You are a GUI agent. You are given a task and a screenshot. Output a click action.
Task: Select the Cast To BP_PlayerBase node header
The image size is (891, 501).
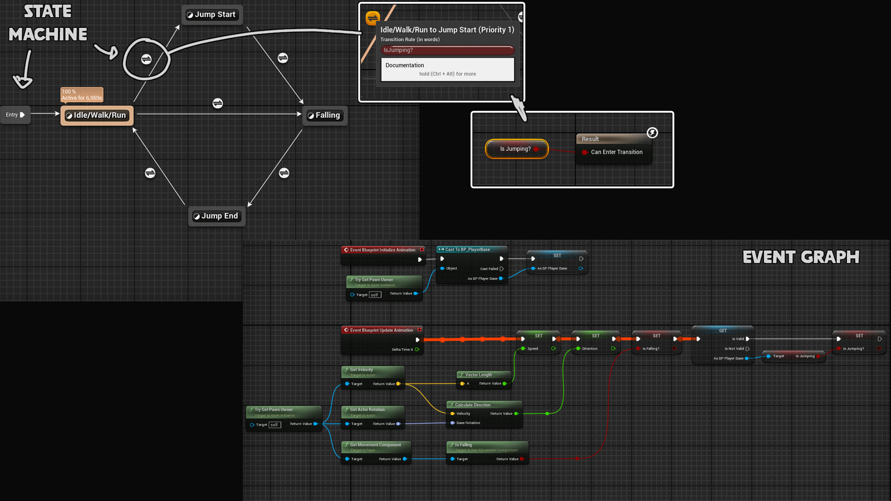472,249
